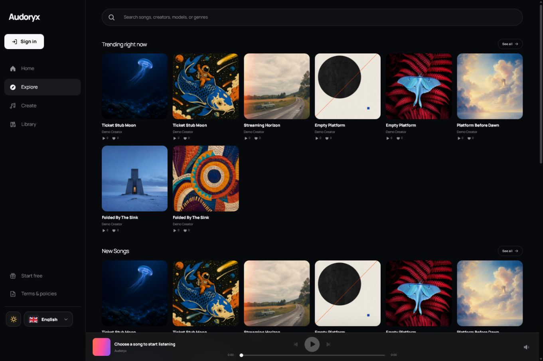
Task: Go to Create in the sidebar
Action: [x=43, y=106]
